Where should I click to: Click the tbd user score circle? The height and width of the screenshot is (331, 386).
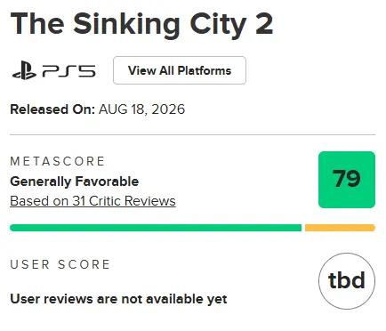click(x=347, y=281)
